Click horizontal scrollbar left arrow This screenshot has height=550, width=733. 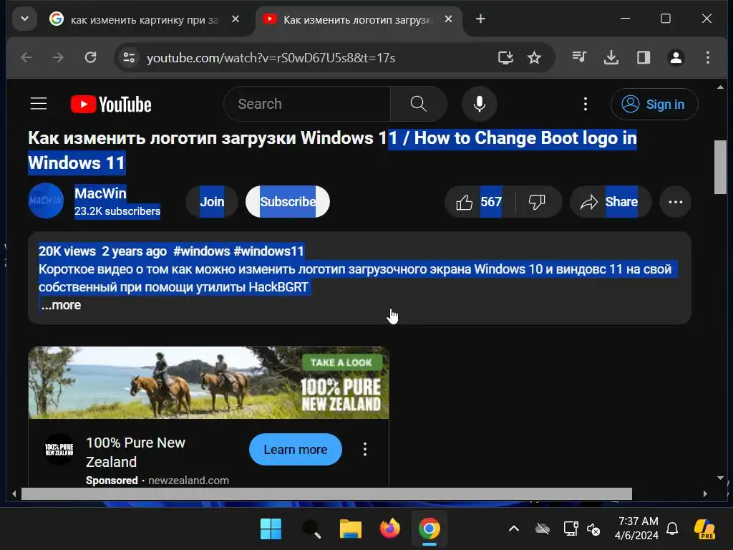14,493
